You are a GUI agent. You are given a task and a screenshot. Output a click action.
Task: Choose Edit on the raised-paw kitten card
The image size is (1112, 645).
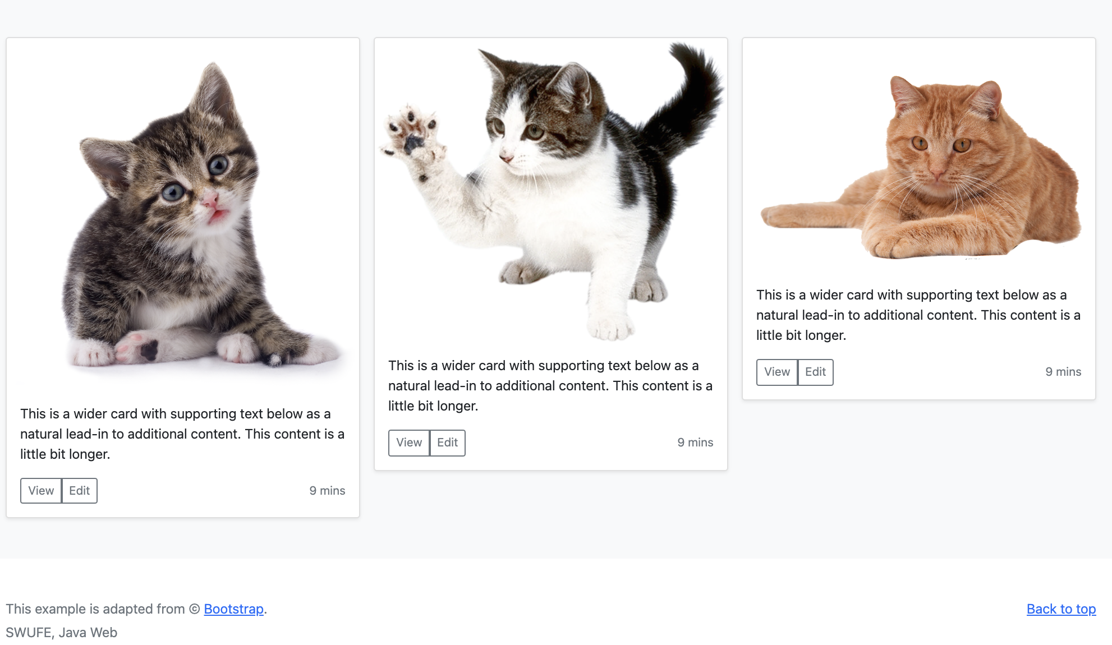(x=447, y=443)
